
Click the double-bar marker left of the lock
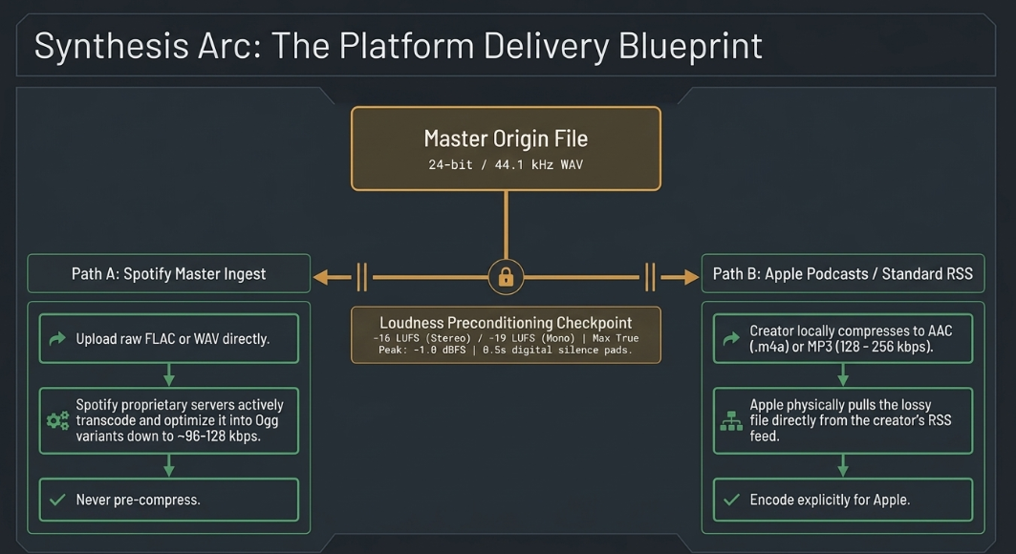[362, 278]
